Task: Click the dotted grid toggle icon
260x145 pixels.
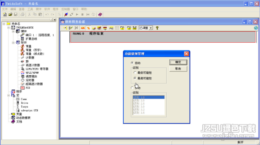Action: click(x=117, y=28)
